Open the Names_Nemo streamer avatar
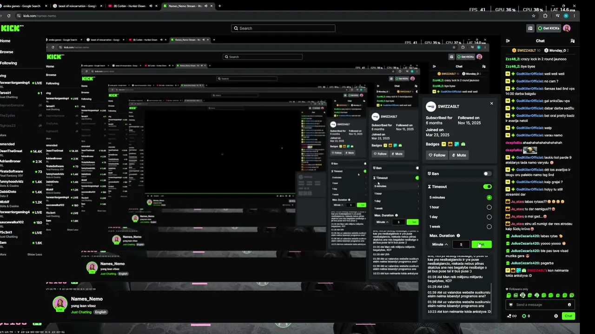Image resolution: width=595 pixels, height=334 pixels. [59, 303]
